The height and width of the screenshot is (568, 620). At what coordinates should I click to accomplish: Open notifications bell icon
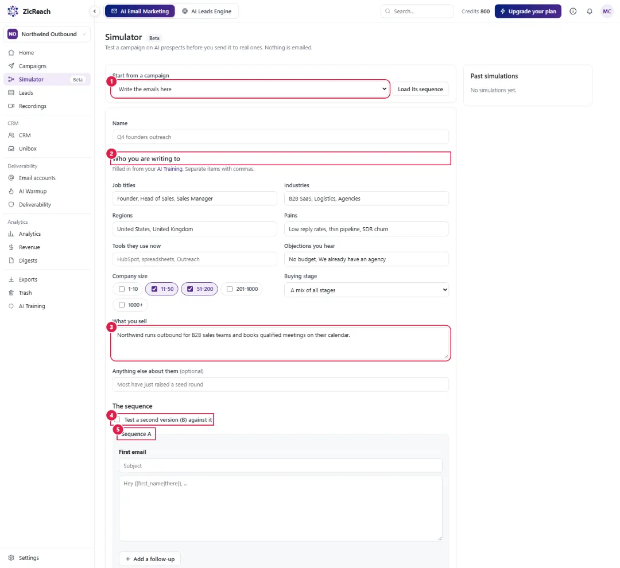click(x=590, y=11)
